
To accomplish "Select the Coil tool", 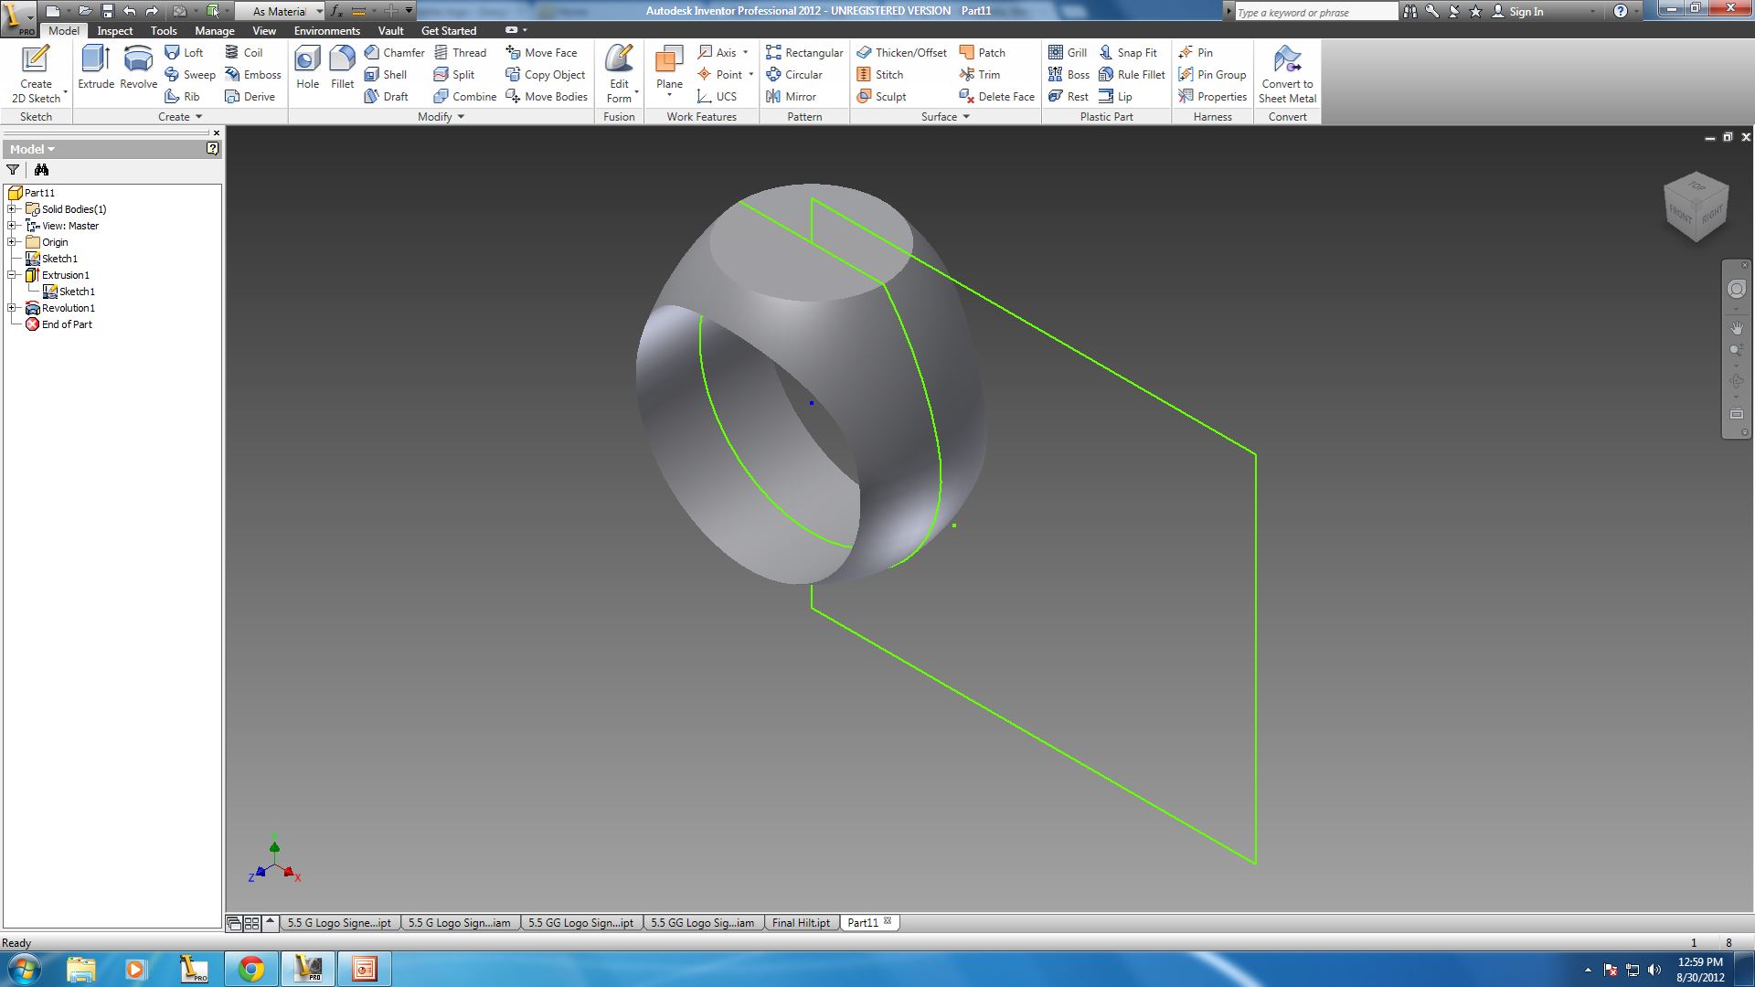I will click(244, 53).
